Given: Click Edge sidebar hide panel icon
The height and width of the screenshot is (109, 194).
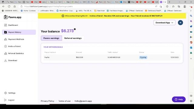Looking at the screenshot, I should click(x=191, y=96).
